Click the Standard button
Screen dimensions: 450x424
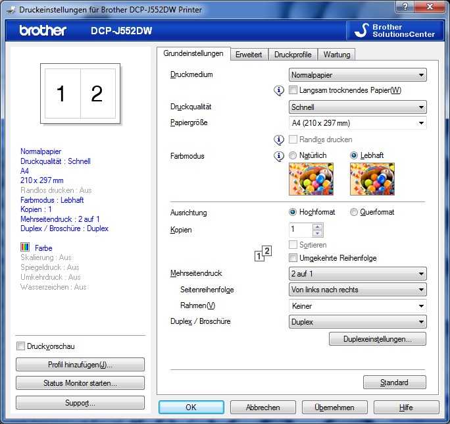click(394, 383)
